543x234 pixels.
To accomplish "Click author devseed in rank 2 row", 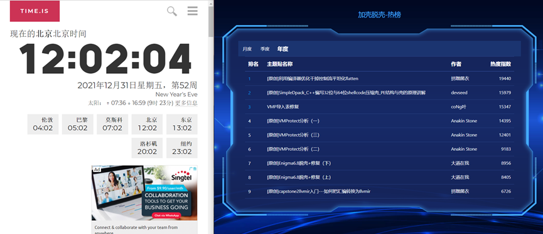I will point(459,93).
